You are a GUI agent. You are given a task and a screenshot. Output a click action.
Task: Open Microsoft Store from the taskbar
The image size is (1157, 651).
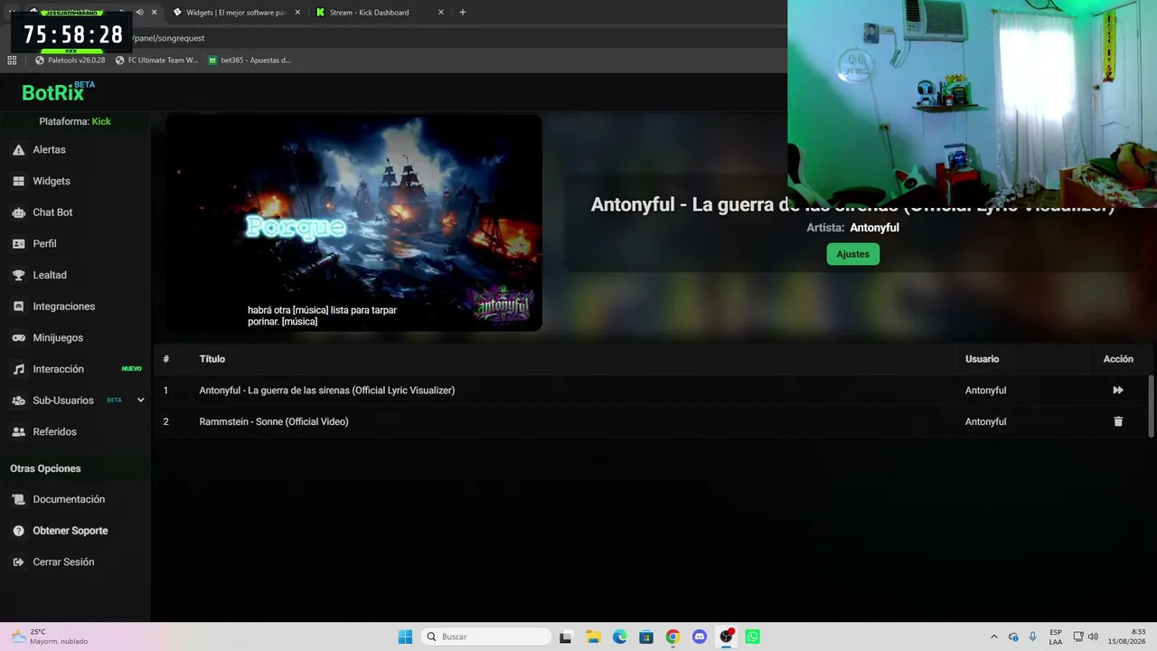(646, 637)
